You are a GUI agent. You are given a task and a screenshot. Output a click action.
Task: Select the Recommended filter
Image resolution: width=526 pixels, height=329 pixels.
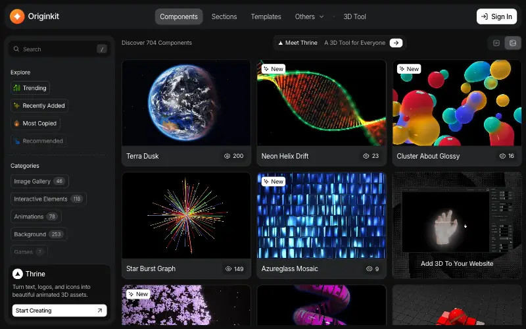pos(38,141)
